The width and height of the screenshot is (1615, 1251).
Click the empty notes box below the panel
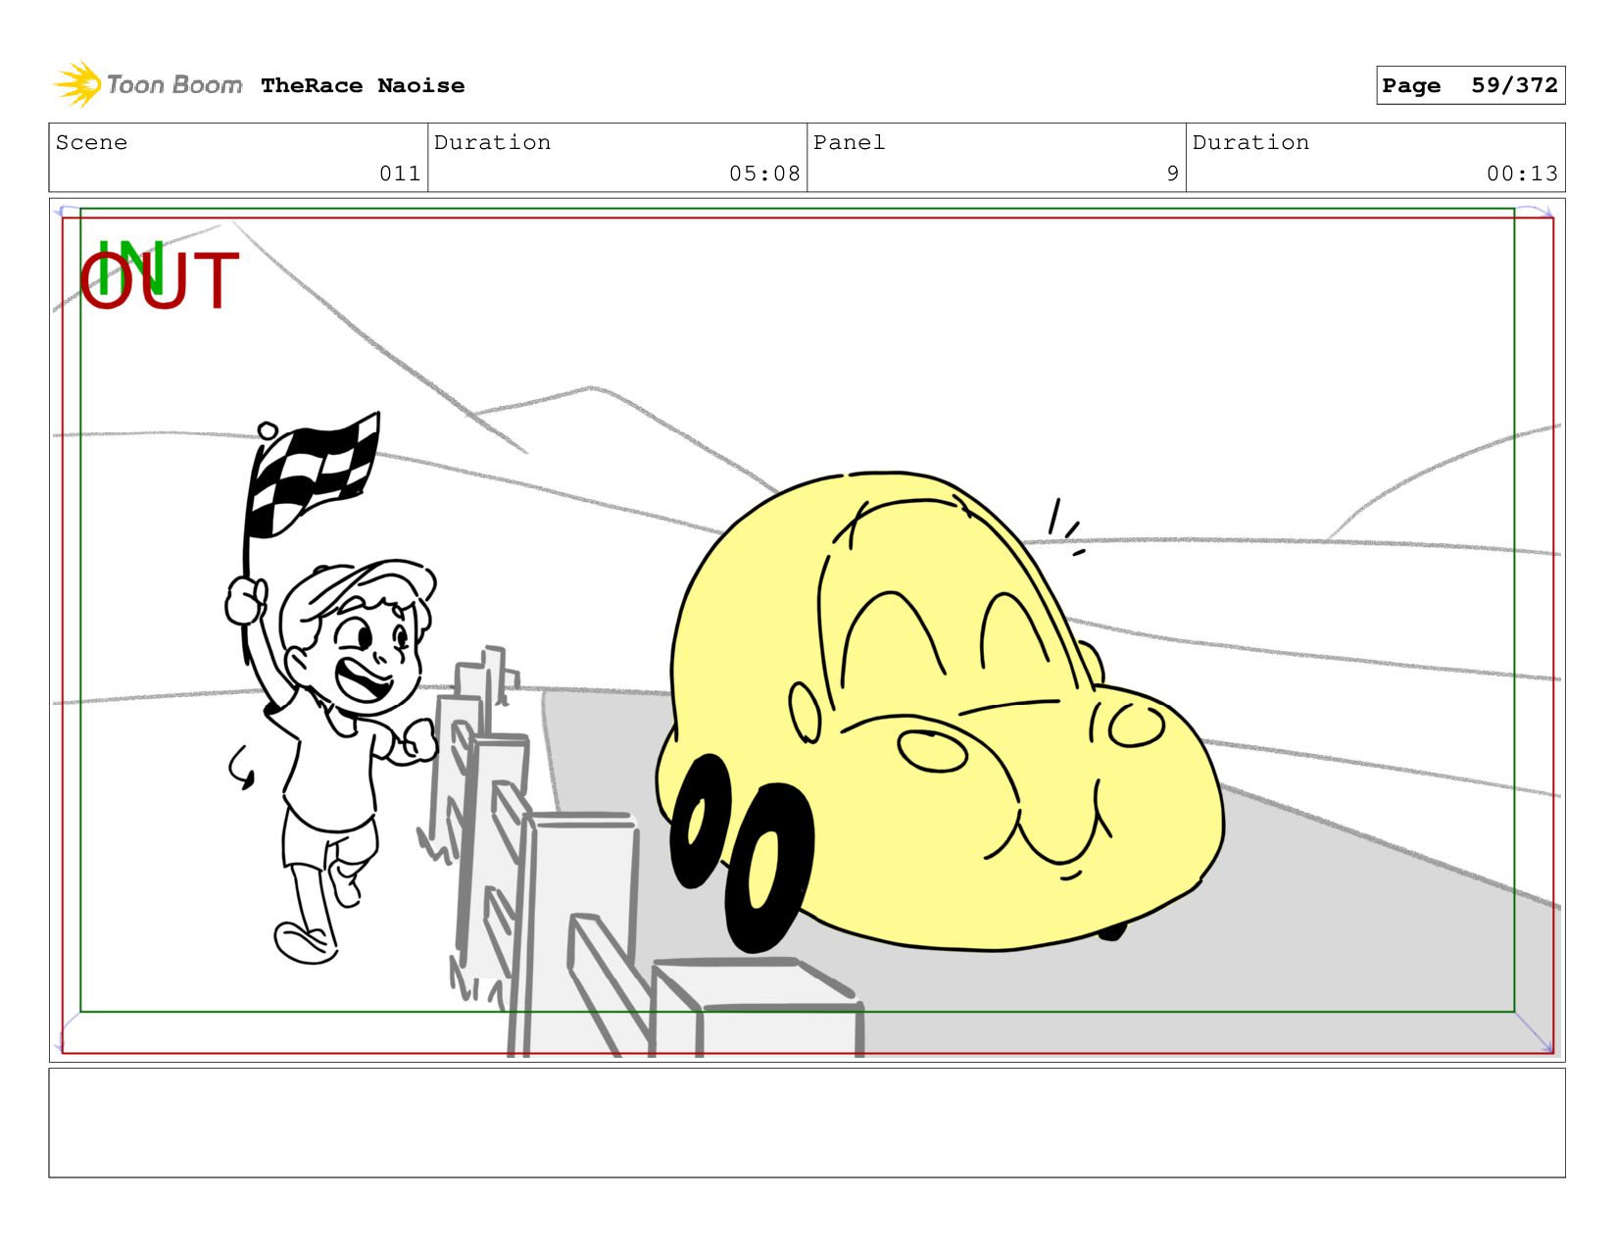click(x=807, y=1123)
